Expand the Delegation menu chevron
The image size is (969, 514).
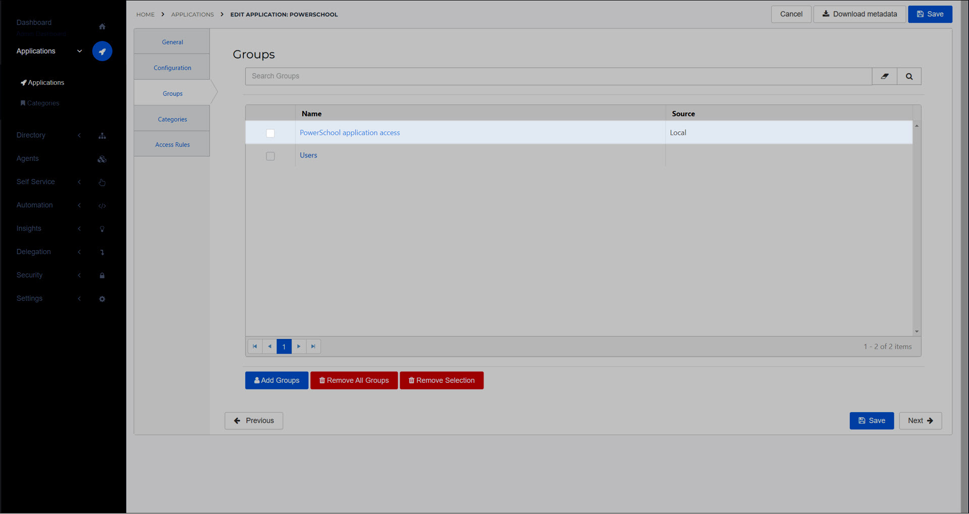coord(79,252)
